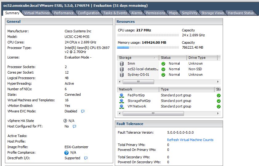
Task: Click the storage list left scroll arrow
Action: pos(120,82)
